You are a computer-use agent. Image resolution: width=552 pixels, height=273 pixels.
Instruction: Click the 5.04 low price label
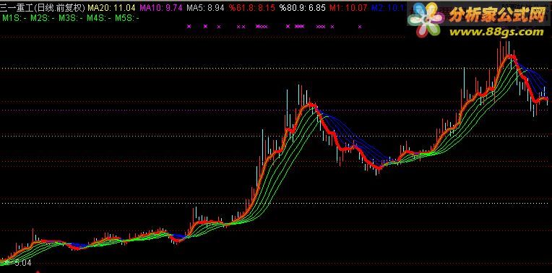tap(22, 262)
